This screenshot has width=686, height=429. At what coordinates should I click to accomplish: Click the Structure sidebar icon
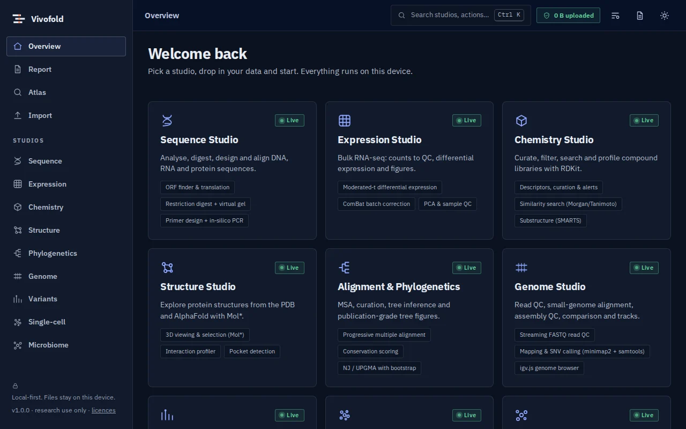[x=18, y=230]
